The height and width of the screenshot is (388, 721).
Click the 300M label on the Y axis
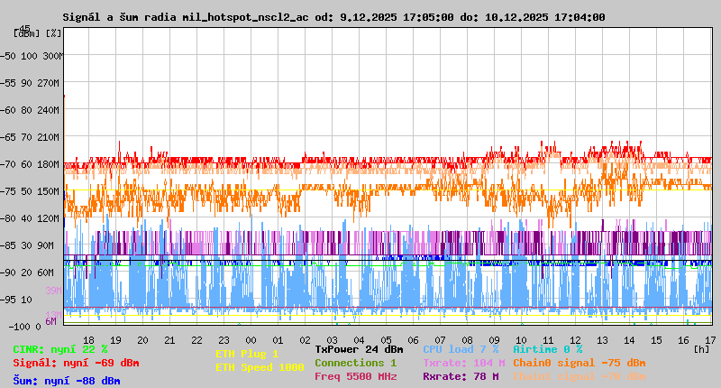[x=53, y=56]
